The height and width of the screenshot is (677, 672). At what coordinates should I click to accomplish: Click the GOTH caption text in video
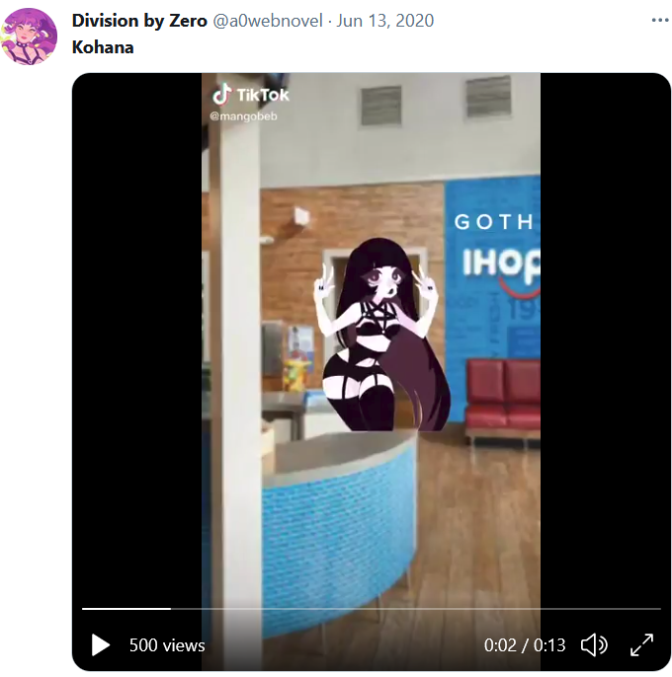pos(494,222)
